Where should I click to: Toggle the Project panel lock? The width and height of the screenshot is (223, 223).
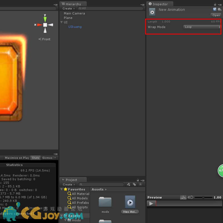coord(137,180)
